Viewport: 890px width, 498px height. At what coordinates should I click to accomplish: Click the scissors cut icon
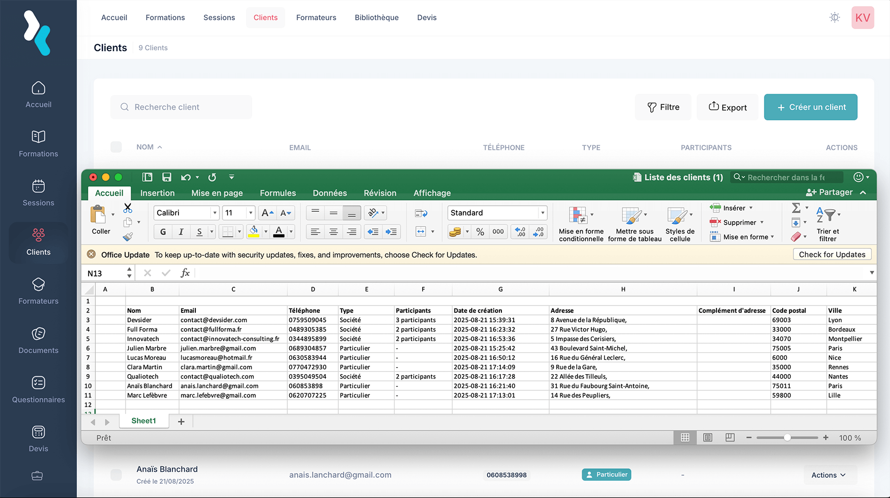(x=128, y=208)
